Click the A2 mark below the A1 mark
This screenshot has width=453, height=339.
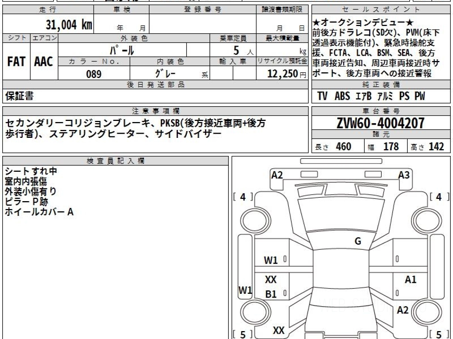point(403,310)
